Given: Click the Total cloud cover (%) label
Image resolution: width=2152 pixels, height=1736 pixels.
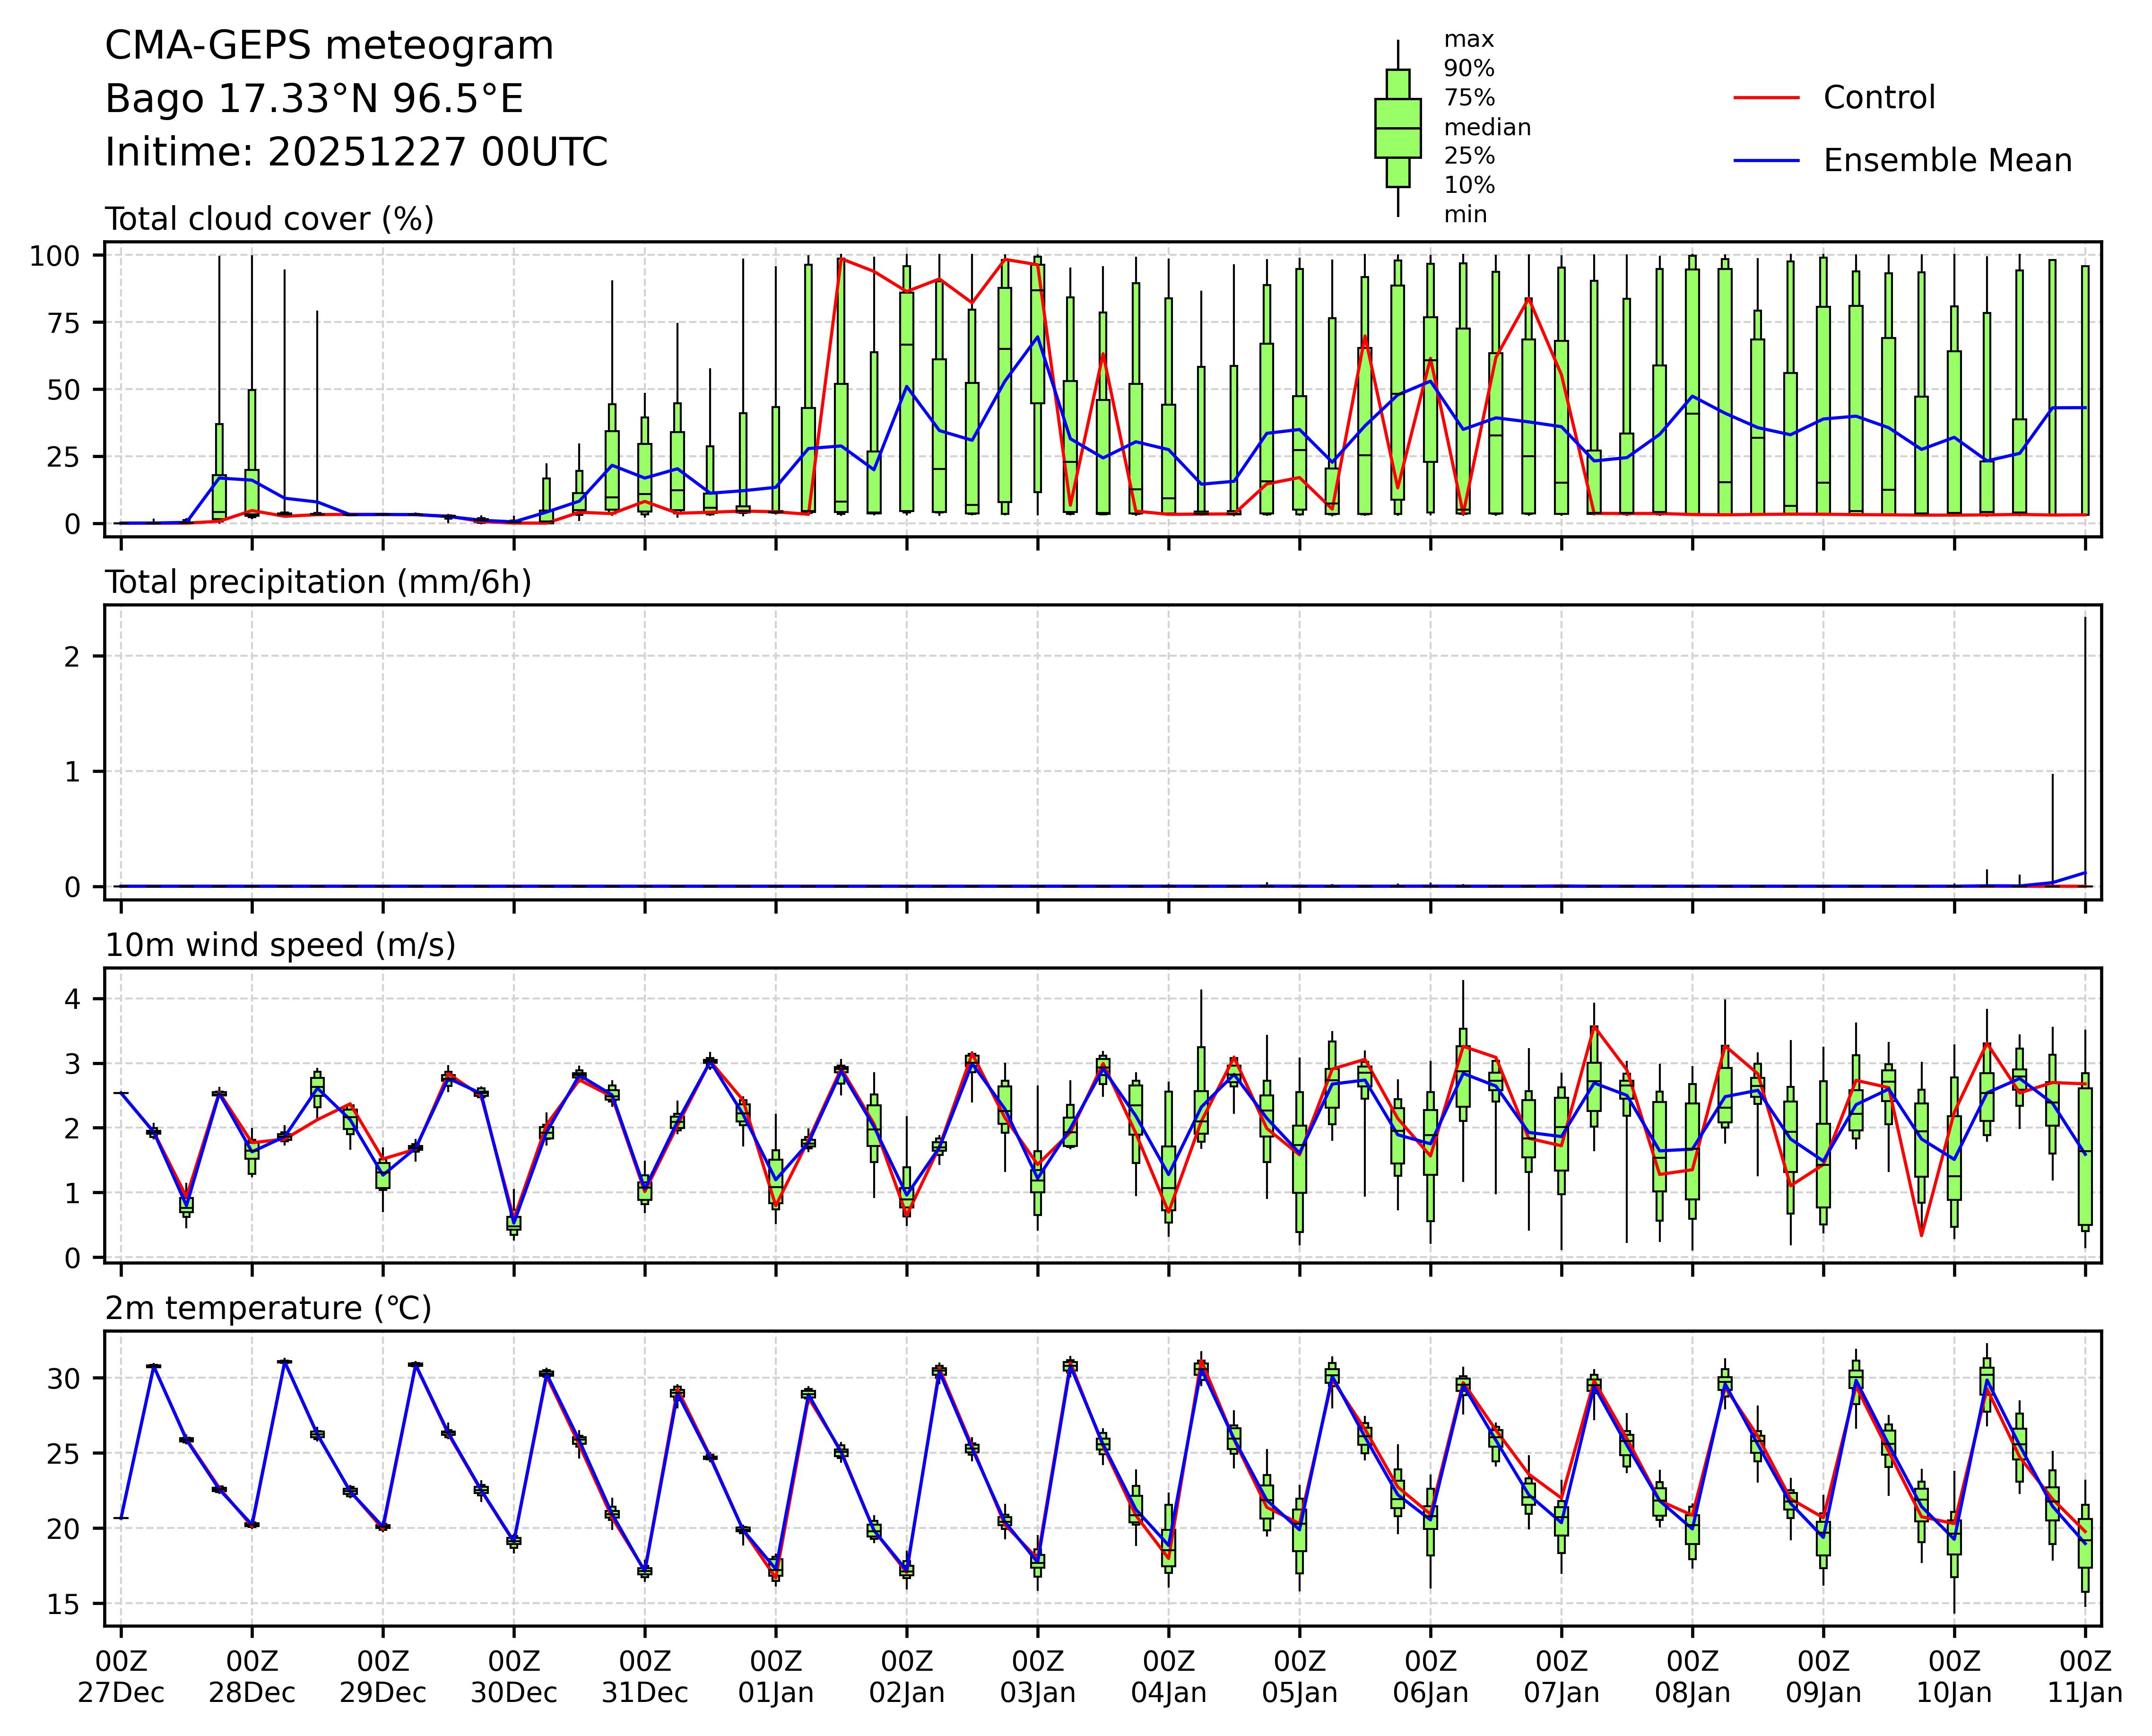Looking at the screenshot, I should tap(269, 219).
